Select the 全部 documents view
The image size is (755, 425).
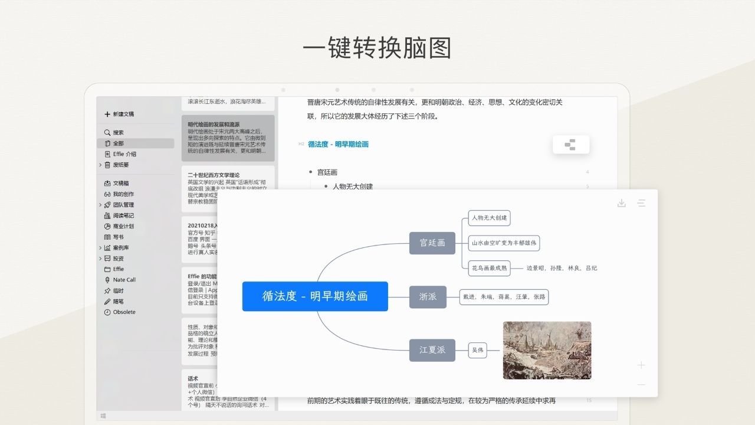coord(116,143)
